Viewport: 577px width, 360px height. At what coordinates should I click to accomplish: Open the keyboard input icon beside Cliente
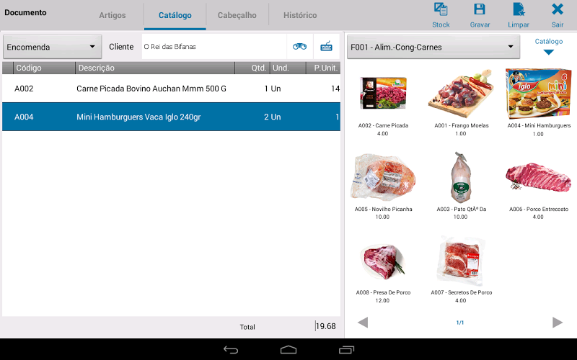[327, 47]
